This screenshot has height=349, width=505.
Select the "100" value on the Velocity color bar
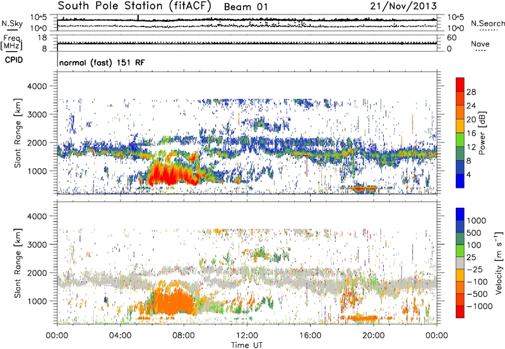tap(474, 245)
